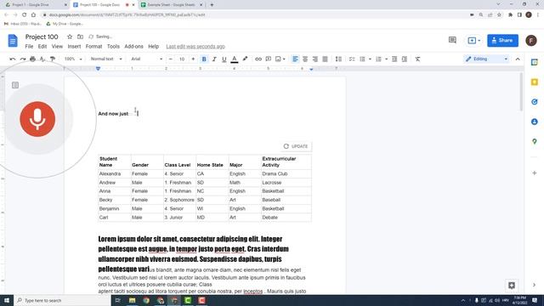Click the UPDATE button above the table
This screenshot has width=544, height=306.
(x=296, y=146)
